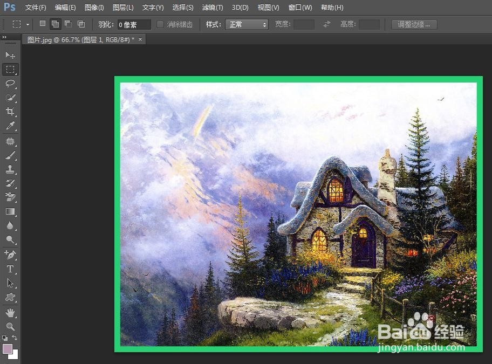The height and width of the screenshot is (364, 492).
Task: Select the Path Selection tool
Action: (x=10, y=283)
